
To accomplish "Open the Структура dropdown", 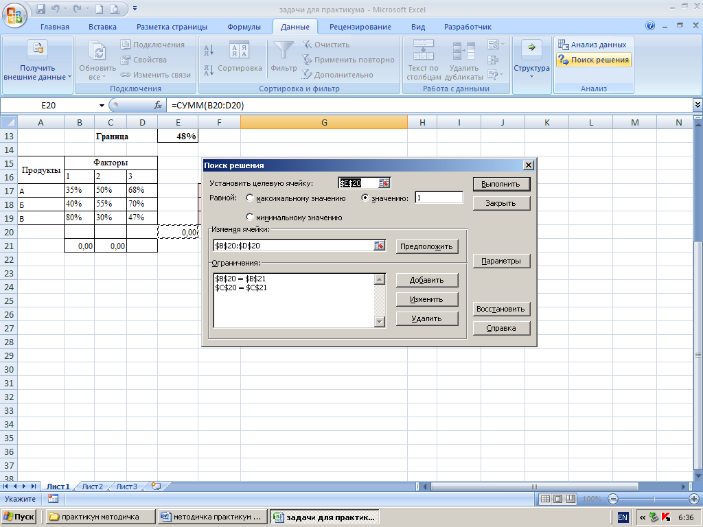I will coord(531,69).
